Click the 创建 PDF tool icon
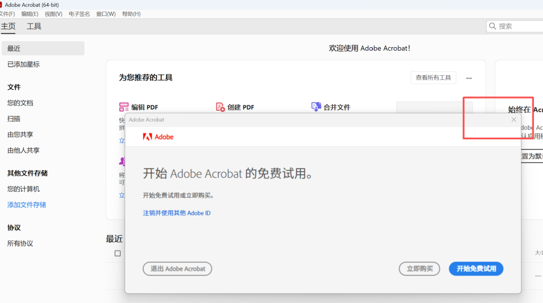This screenshot has height=303, width=543. coord(220,107)
